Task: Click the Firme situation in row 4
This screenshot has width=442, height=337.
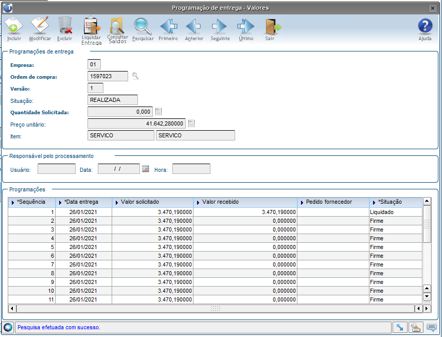Action: tap(396, 238)
